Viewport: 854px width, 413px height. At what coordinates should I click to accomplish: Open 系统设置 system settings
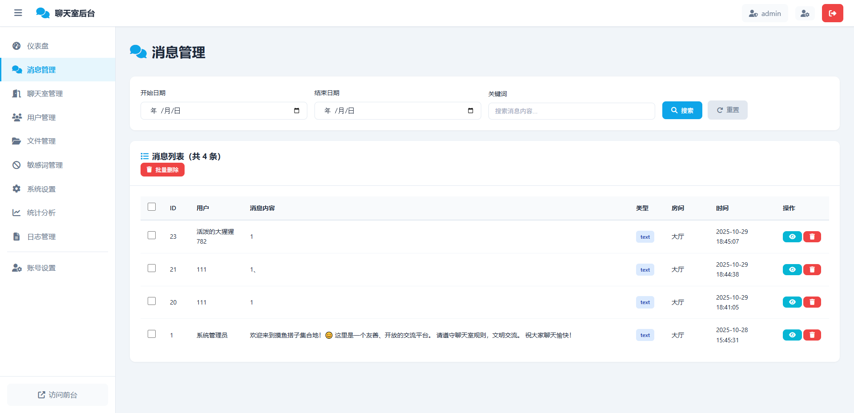pos(40,188)
